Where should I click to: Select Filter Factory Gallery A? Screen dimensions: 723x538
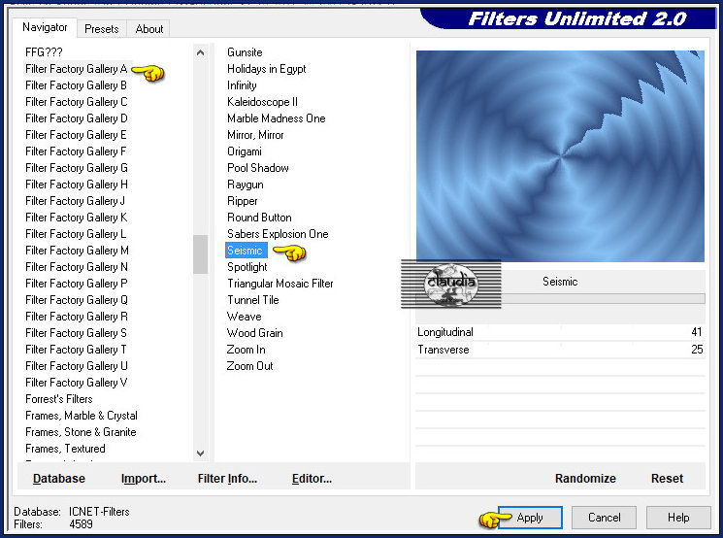point(76,69)
